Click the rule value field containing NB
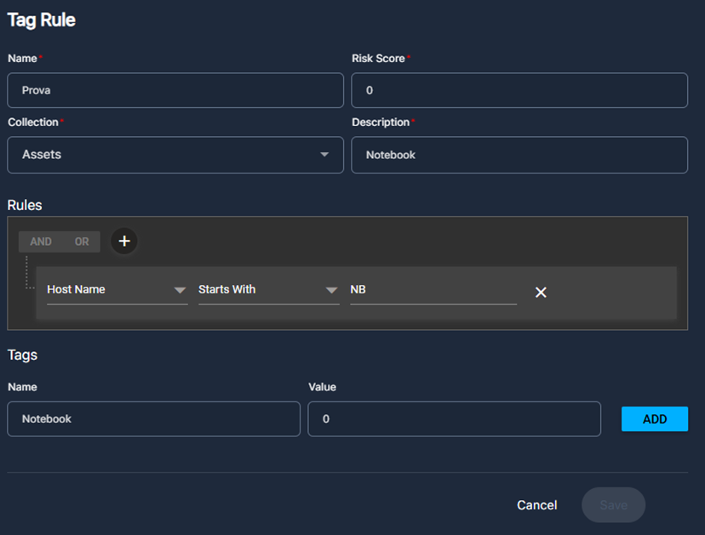The image size is (705, 535). point(433,290)
